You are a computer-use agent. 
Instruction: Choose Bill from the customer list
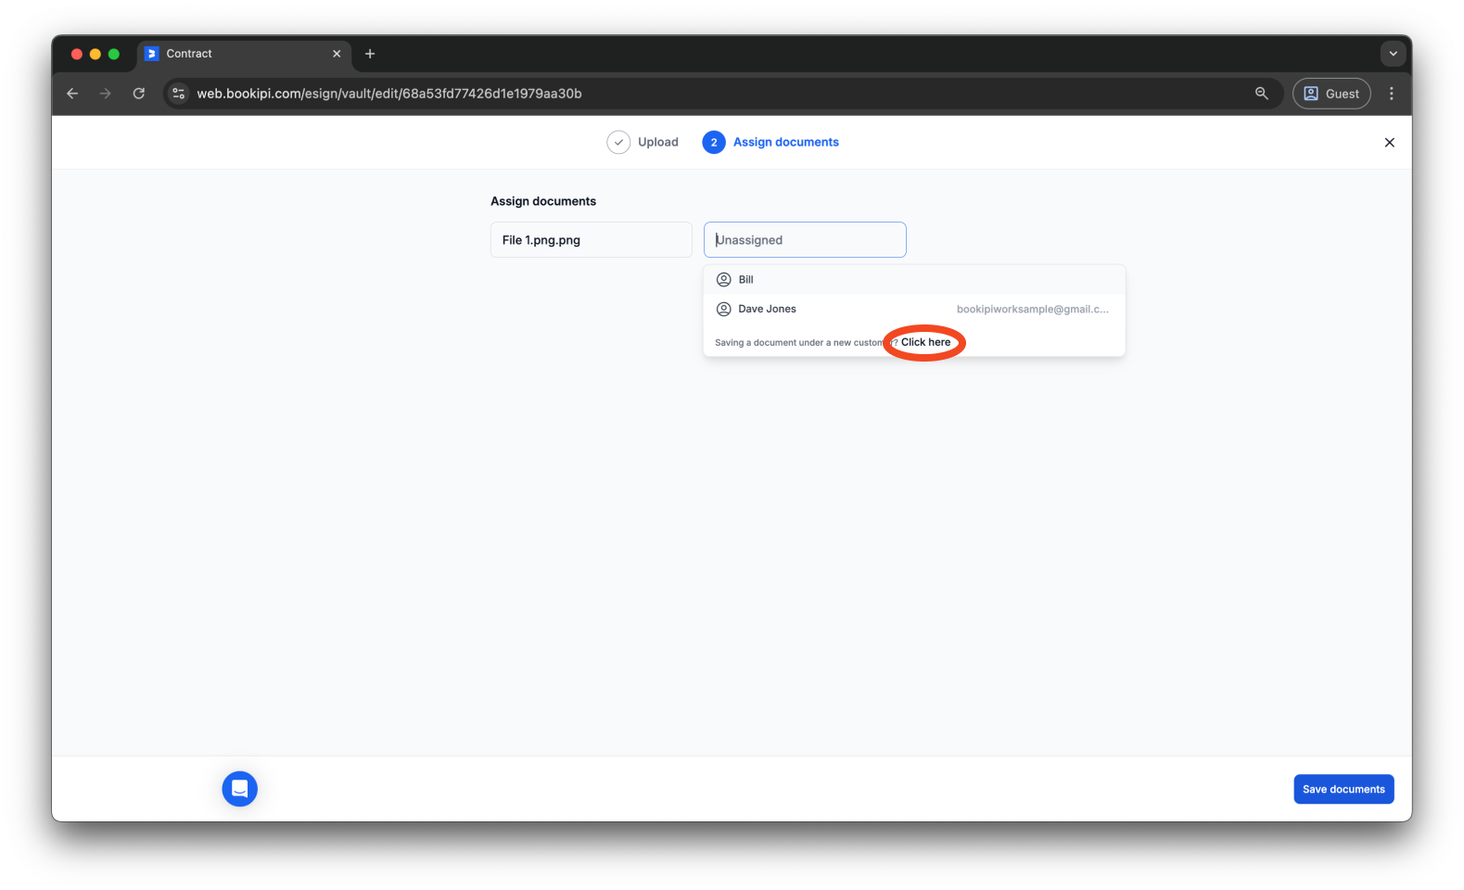point(914,280)
